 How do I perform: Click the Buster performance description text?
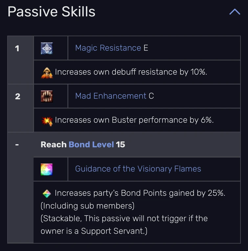pyautogui.click(x=134, y=120)
